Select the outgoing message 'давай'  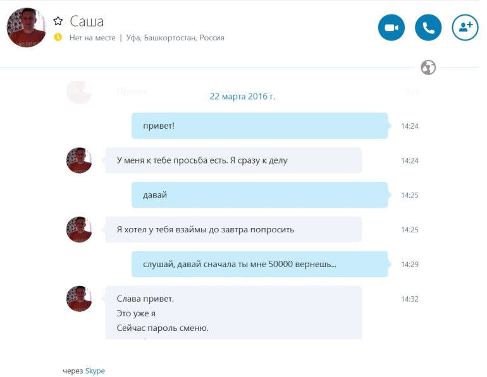pos(260,195)
